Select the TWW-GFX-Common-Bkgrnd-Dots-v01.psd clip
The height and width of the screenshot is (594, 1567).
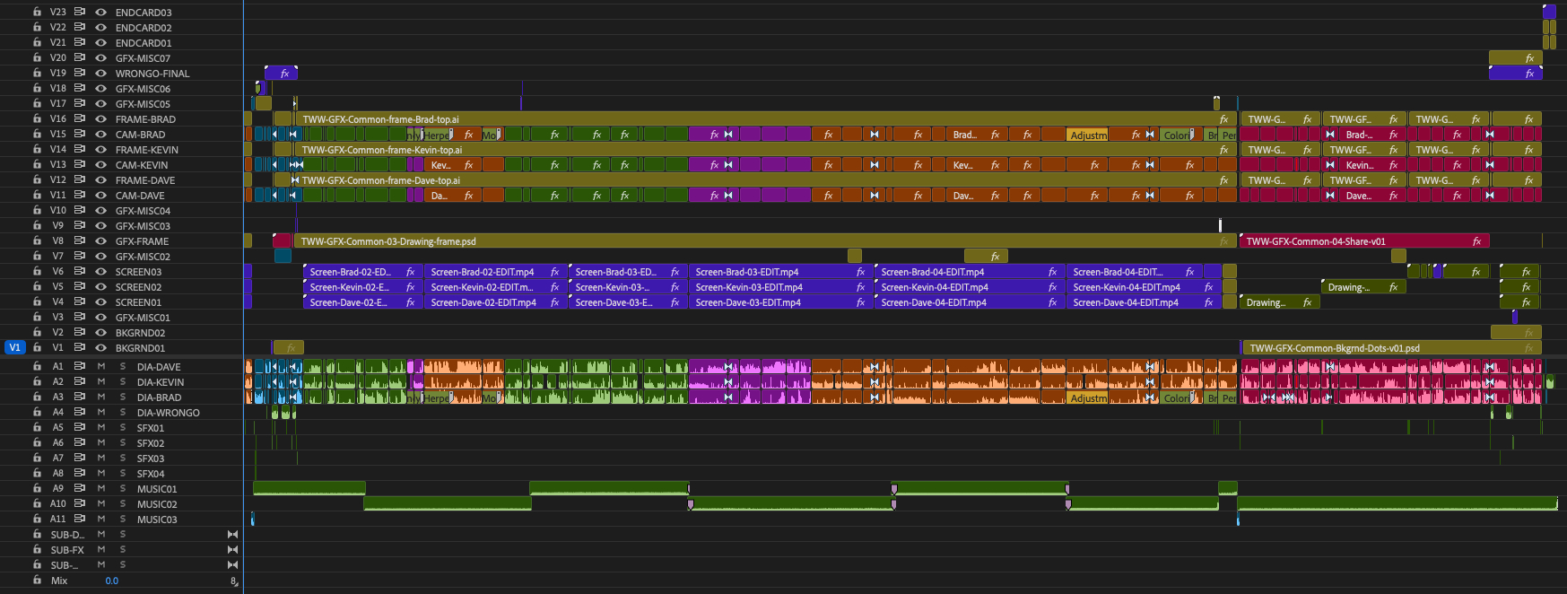point(1381,348)
